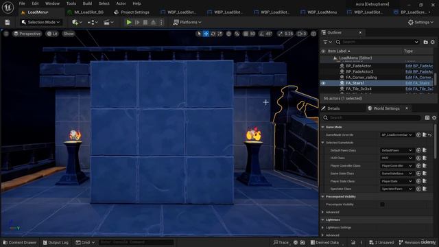Toggle grid snapping icon
The width and height of the screenshot is (439, 247).
pyautogui.click(x=246, y=34)
